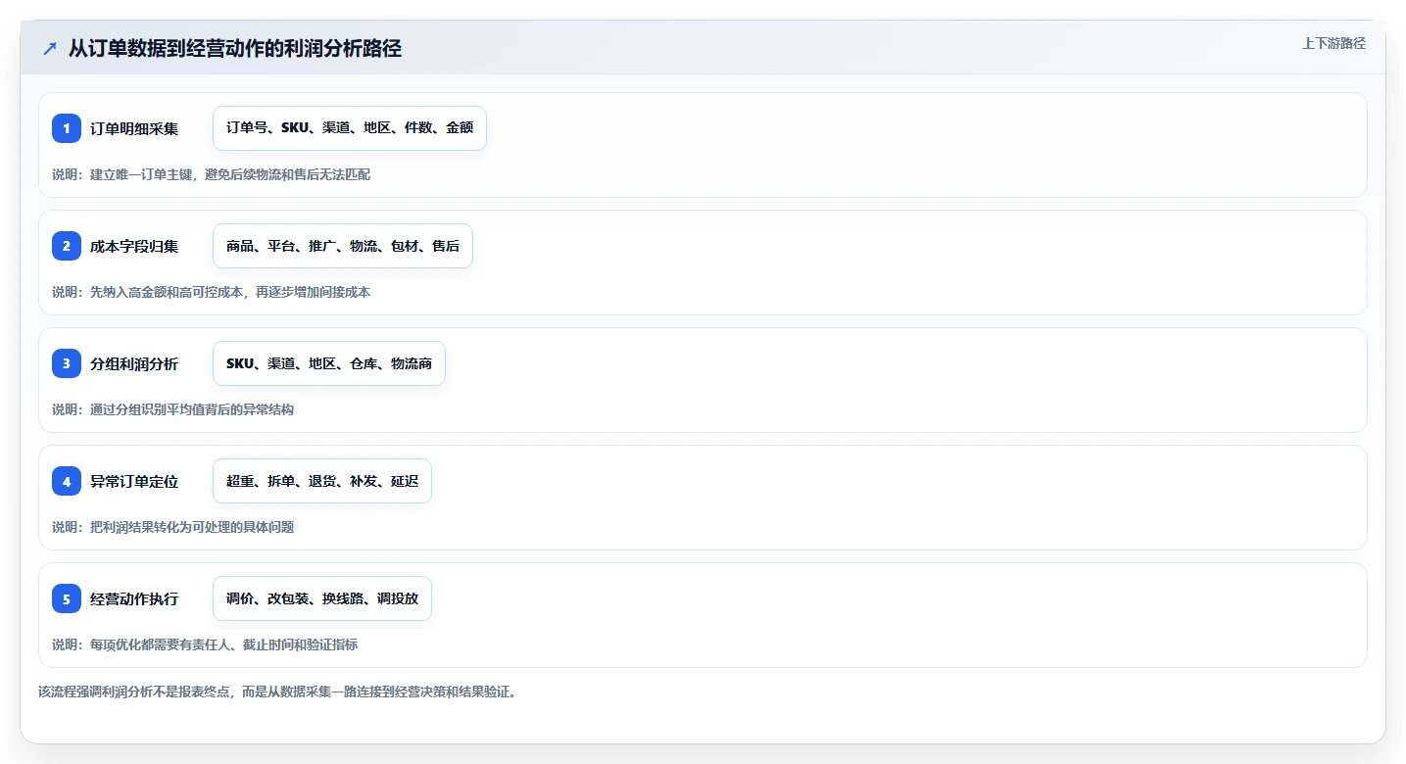Click the 经营动作执行 step title
The width and height of the screenshot is (1406, 764).
tap(134, 598)
